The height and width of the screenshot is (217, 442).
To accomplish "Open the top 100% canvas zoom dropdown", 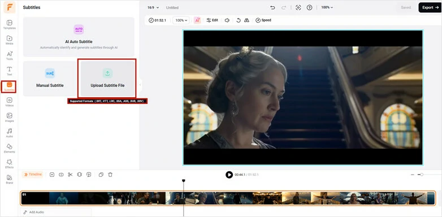I will coord(327,7).
